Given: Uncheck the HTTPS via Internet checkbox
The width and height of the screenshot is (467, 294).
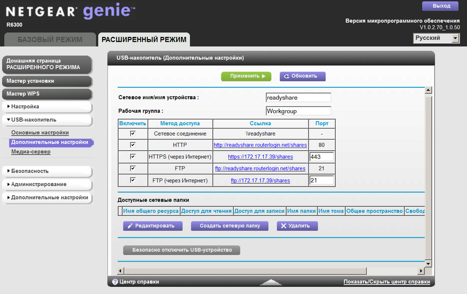Looking at the screenshot, I should pyautogui.click(x=132, y=157).
